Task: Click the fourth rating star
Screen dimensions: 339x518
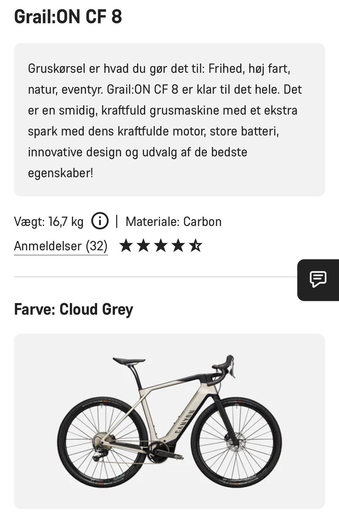Action: click(178, 245)
